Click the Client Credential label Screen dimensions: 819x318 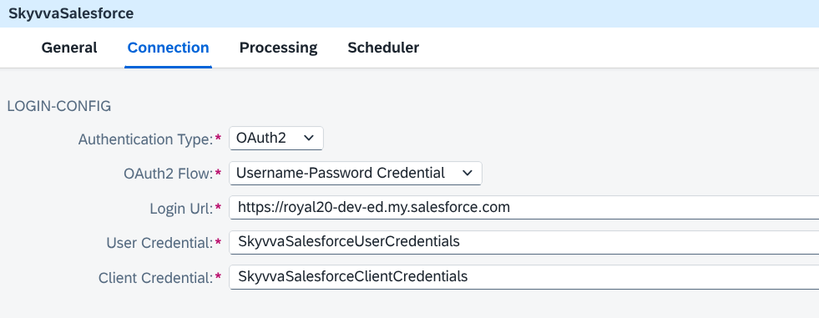(x=156, y=278)
